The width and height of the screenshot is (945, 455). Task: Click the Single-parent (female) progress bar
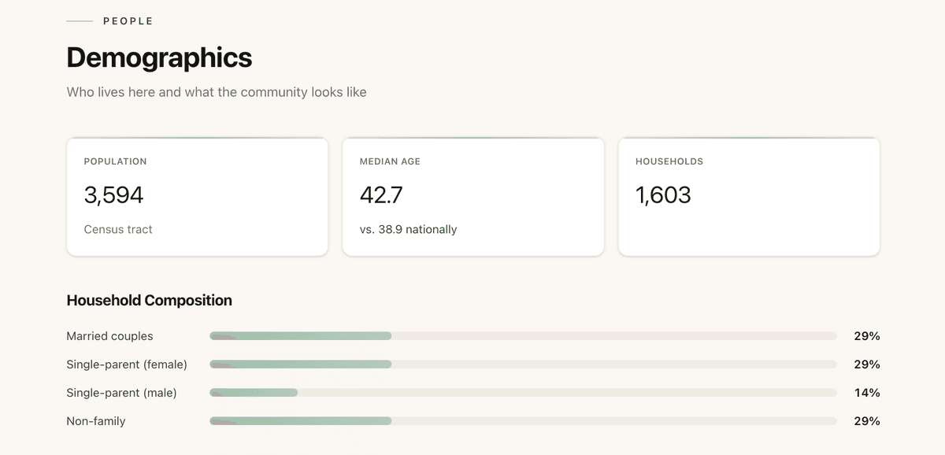point(522,364)
